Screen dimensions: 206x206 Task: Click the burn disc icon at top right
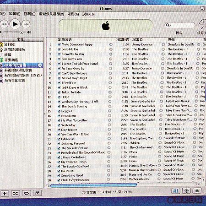pos(203,24)
